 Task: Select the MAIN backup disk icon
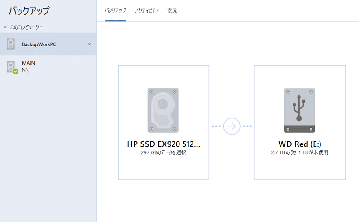11,66
